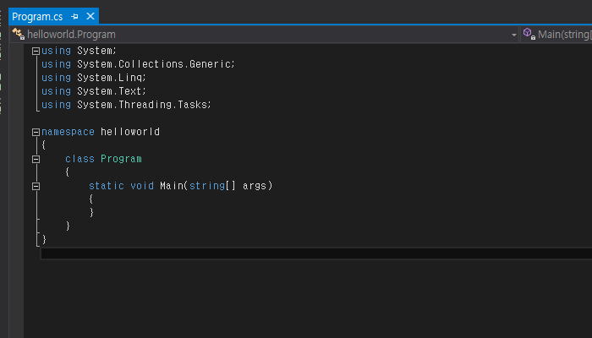Collapse the class Program block

(x=36, y=159)
